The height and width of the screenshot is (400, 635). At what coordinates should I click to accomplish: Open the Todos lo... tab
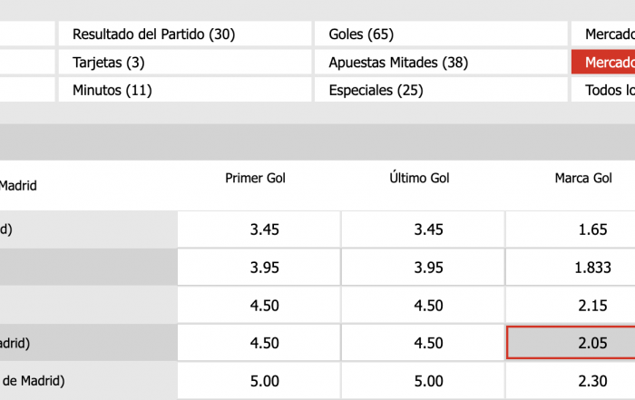tap(603, 91)
